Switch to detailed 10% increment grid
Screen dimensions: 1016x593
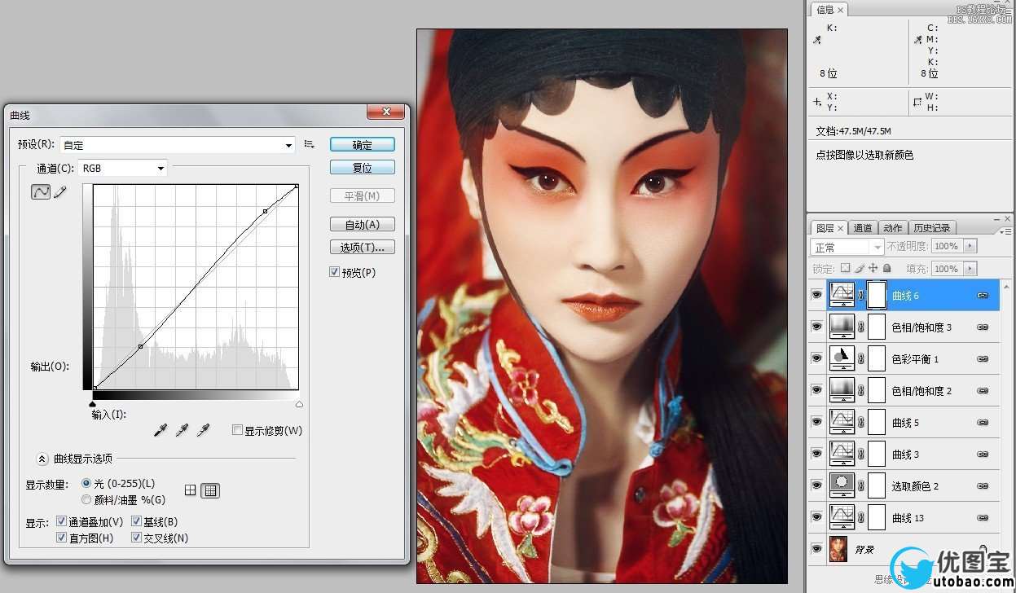(x=210, y=490)
